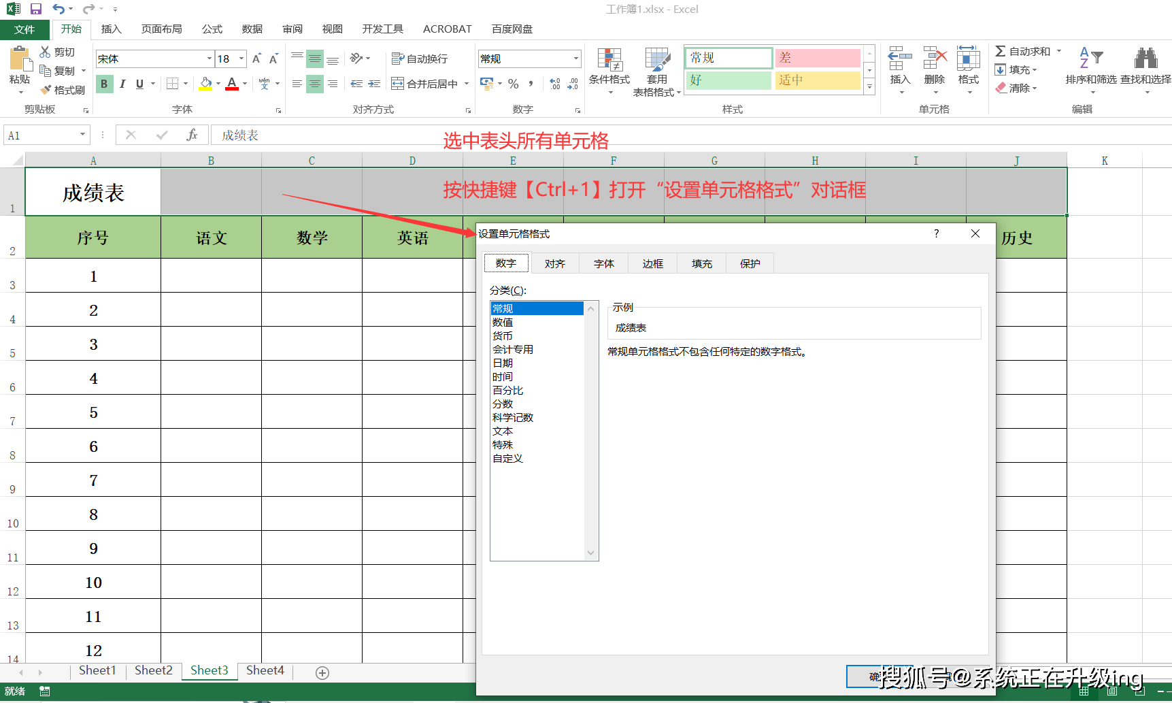Toggle underline formatting
This screenshot has width=1172, height=703.
(139, 83)
